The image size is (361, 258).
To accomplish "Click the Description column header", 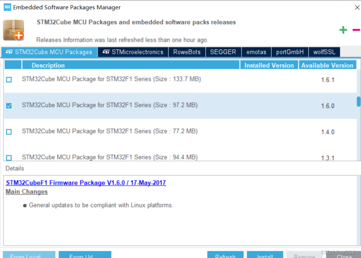I will click(130, 65).
